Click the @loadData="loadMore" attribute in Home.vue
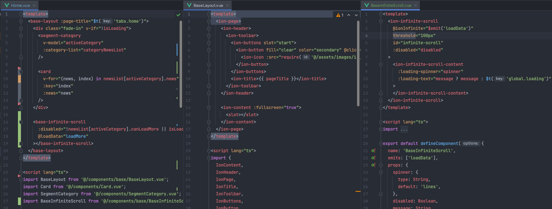Viewport: 552px width, 209px height. (63, 136)
